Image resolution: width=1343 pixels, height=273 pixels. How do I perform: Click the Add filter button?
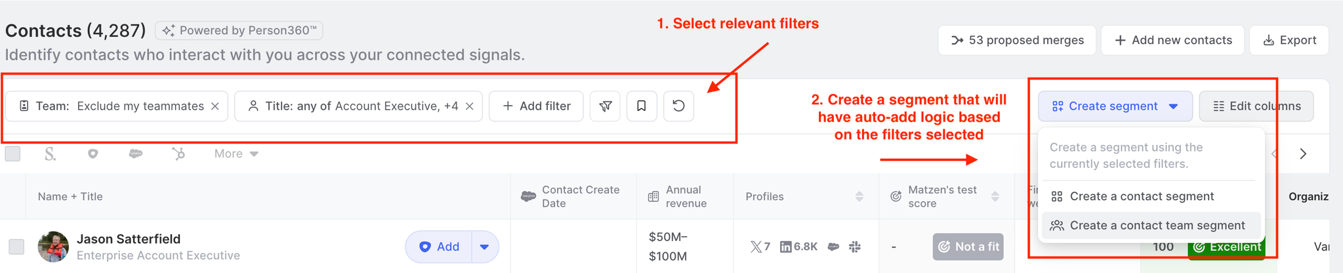pyautogui.click(x=536, y=106)
